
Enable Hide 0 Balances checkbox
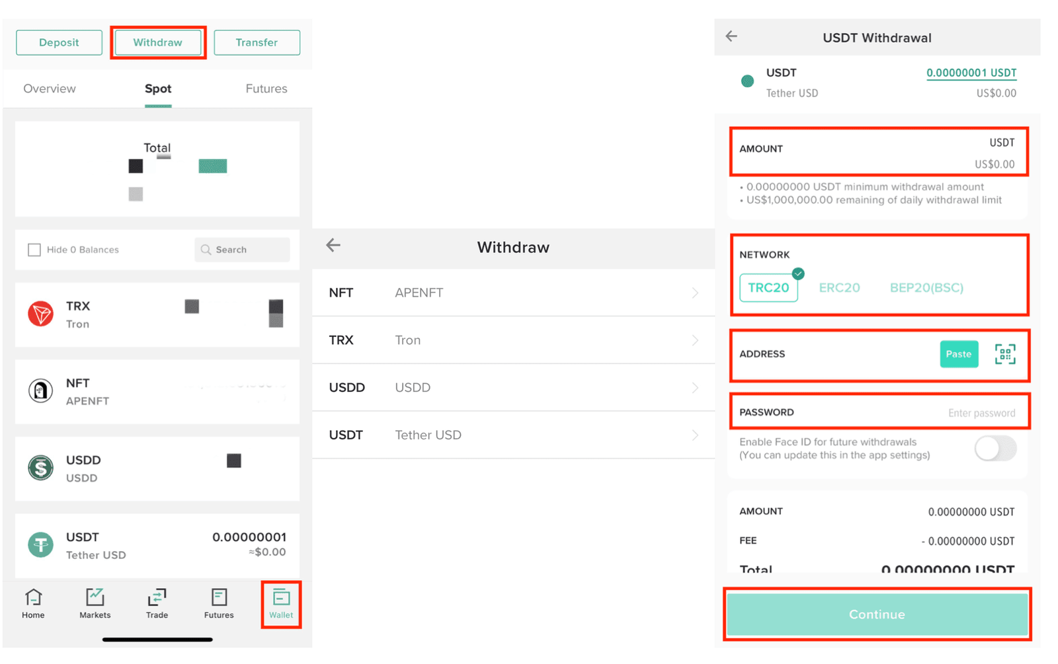[34, 250]
